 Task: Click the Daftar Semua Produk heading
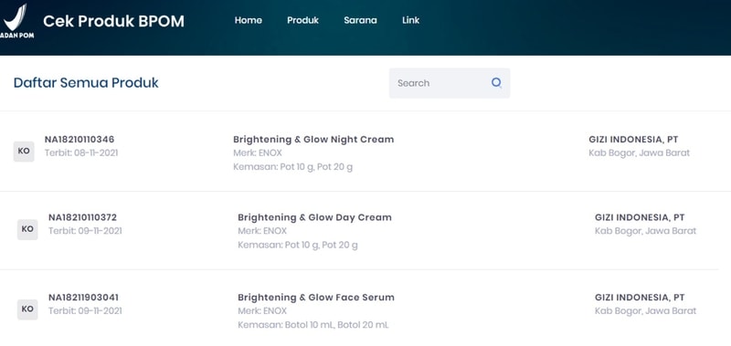coord(86,83)
